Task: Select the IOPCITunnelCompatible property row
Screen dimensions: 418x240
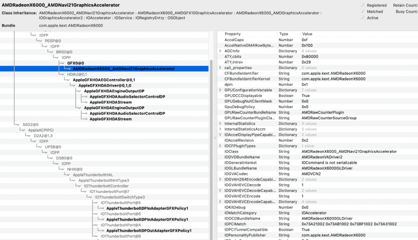Action: click(x=318, y=230)
